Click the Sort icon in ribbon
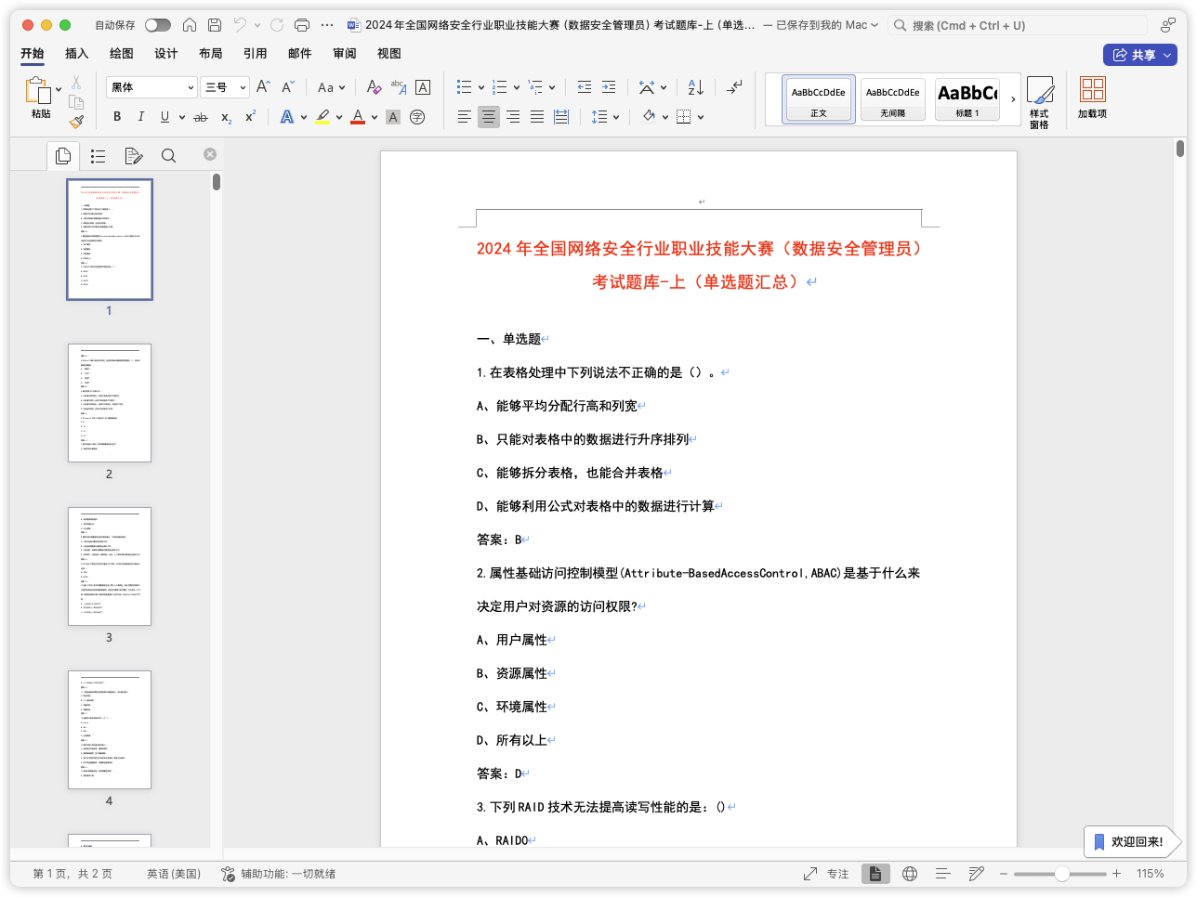The width and height of the screenshot is (1197, 897). [695, 87]
